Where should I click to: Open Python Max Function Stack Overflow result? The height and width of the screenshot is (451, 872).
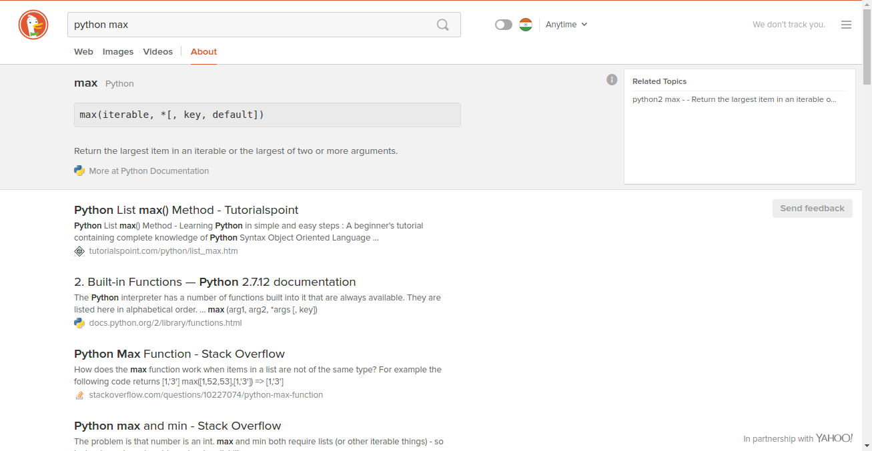(179, 354)
